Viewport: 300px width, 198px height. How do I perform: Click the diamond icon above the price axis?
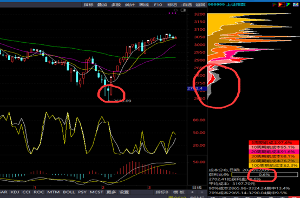click(176, 10)
